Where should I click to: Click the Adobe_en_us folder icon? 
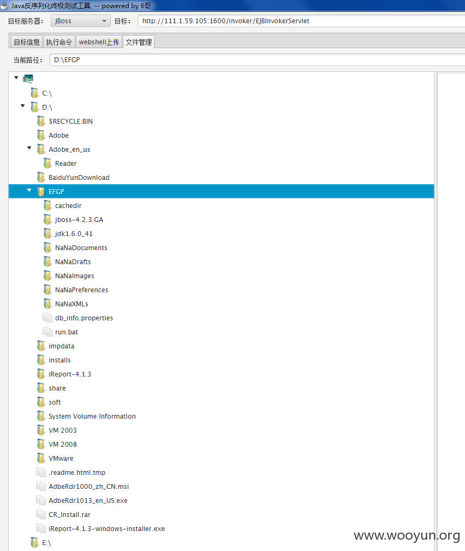tap(41, 149)
